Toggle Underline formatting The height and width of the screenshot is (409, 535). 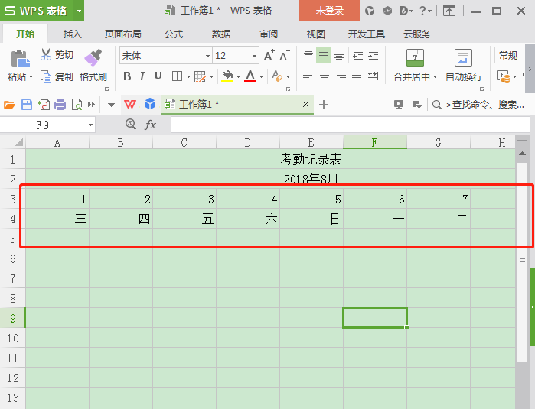[x=158, y=76]
